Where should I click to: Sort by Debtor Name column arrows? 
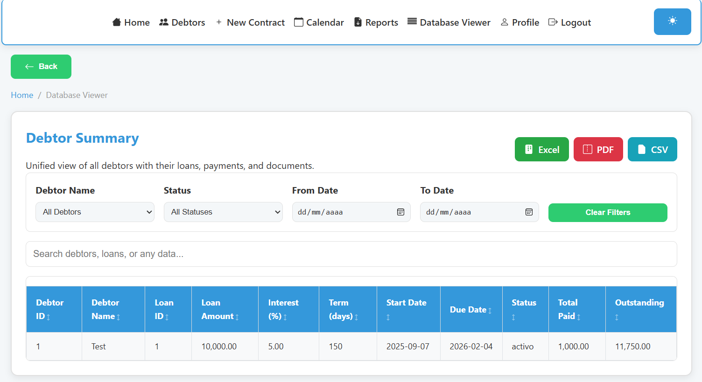pos(119,317)
